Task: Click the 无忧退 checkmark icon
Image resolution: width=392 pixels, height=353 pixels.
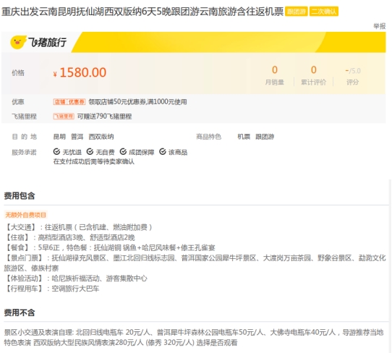Action: coord(56,151)
